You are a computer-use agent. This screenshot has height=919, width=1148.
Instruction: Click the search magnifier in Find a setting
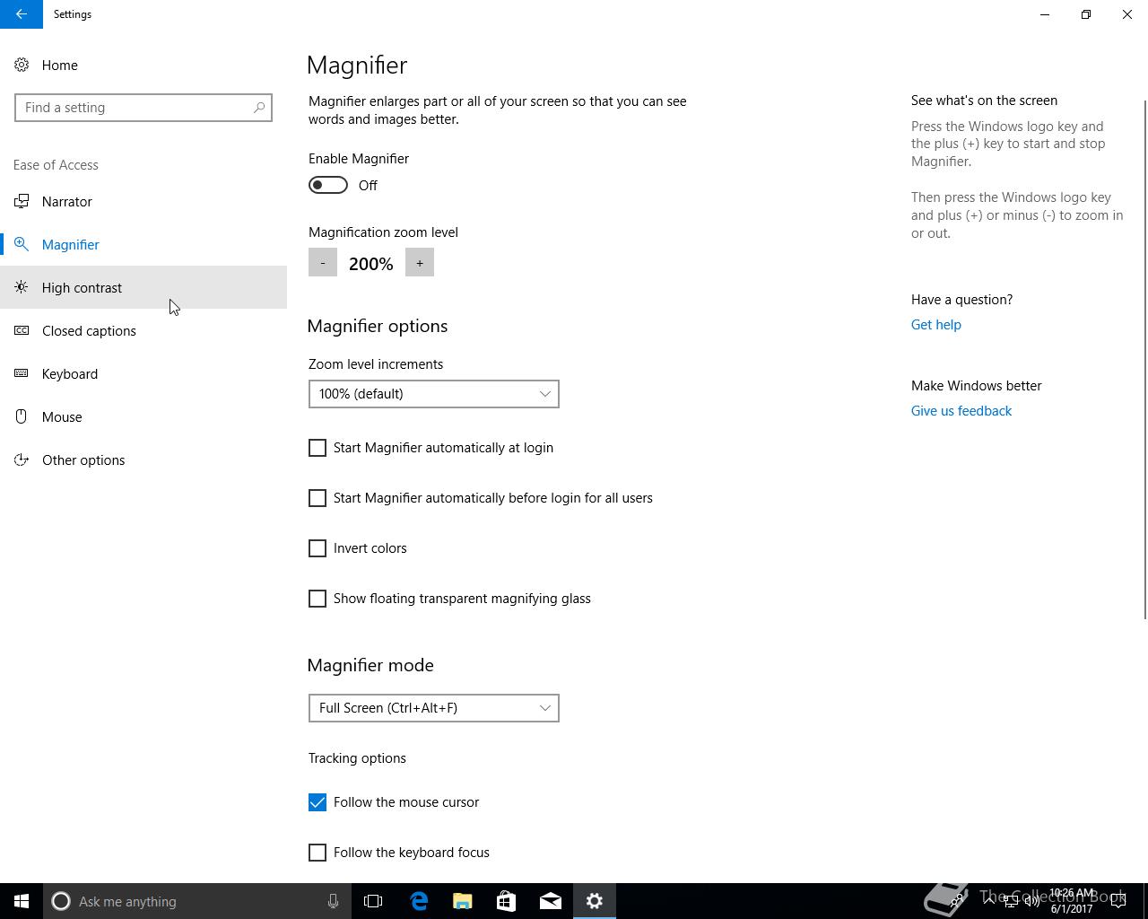259,108
